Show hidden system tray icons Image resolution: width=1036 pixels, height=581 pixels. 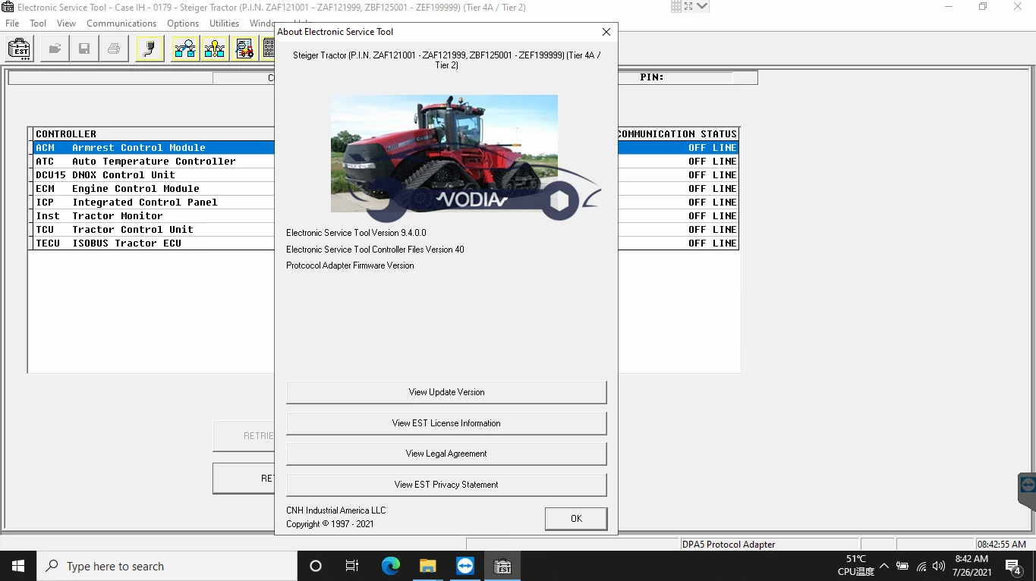[x=884, y=566]
